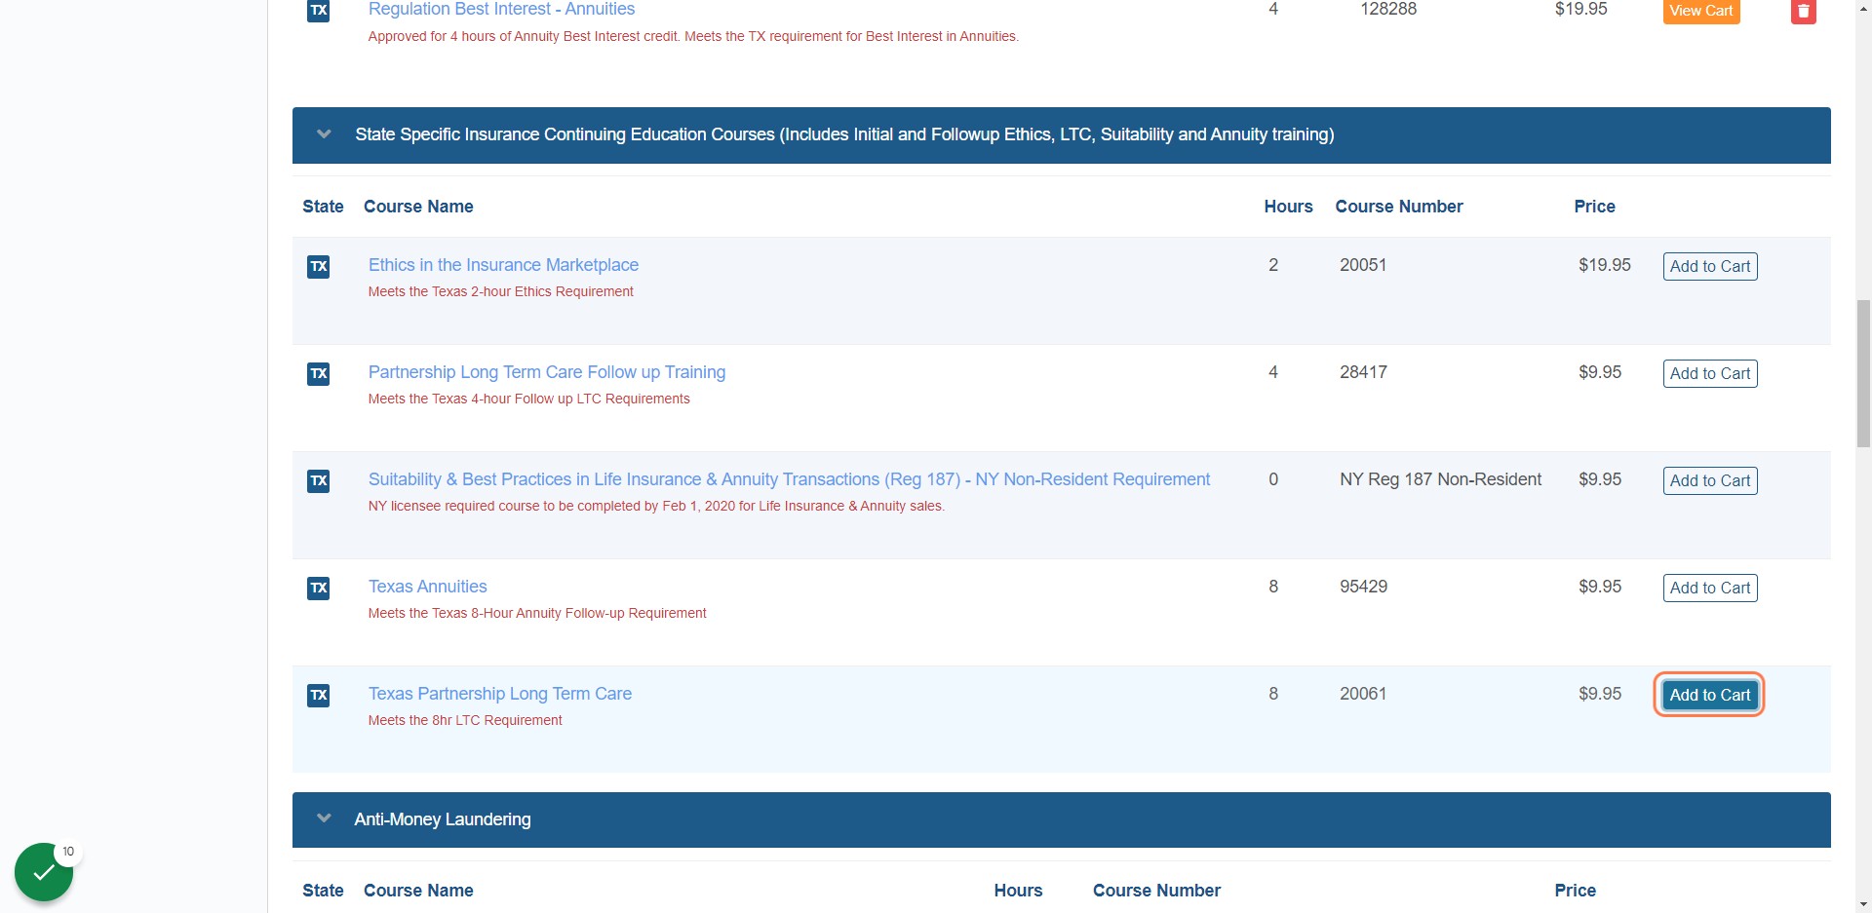Image resolution: width=1872 pixels, height=913 pixels.
Task: Add Texas Partnership Long Term Care to cart
Action: coord(1710,695)
